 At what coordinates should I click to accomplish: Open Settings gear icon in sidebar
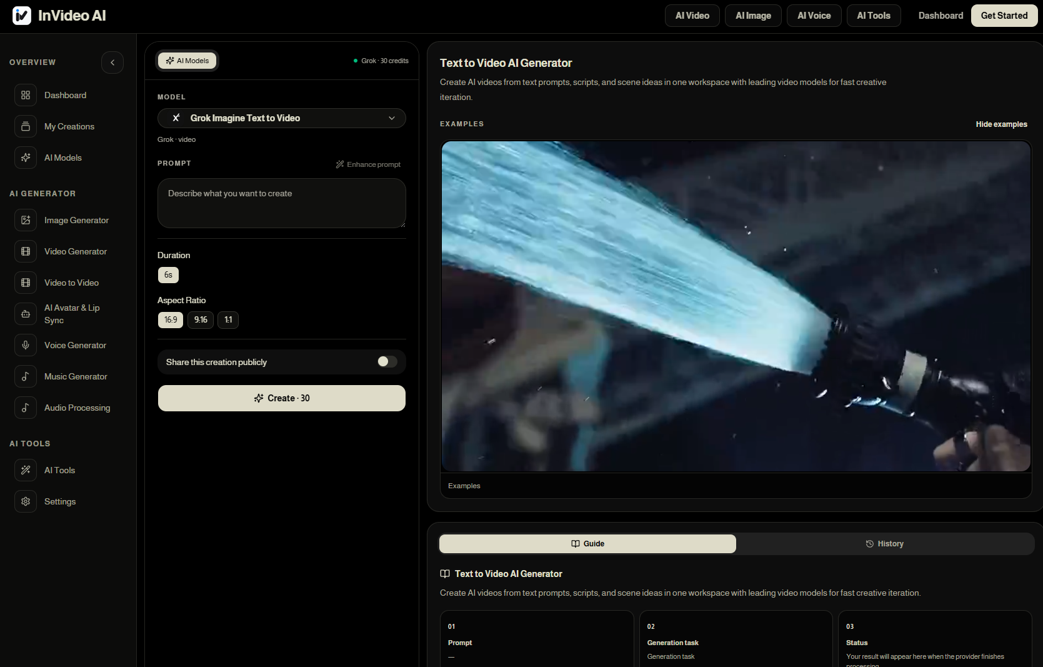[x=26, y=501]
